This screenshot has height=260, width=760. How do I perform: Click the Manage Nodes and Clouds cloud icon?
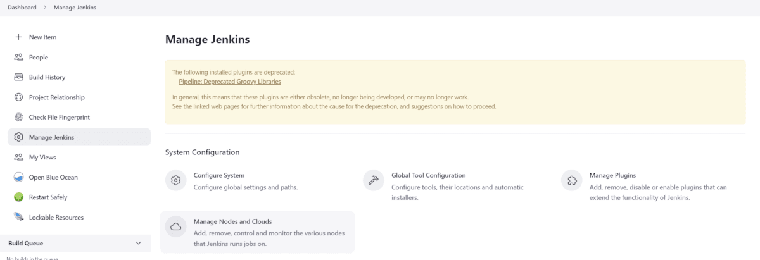tap(176, 226)
